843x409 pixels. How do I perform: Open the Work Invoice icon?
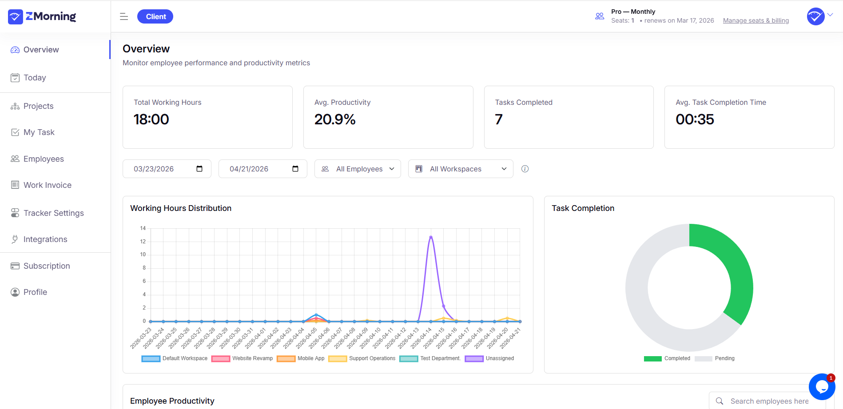[15, 185]
